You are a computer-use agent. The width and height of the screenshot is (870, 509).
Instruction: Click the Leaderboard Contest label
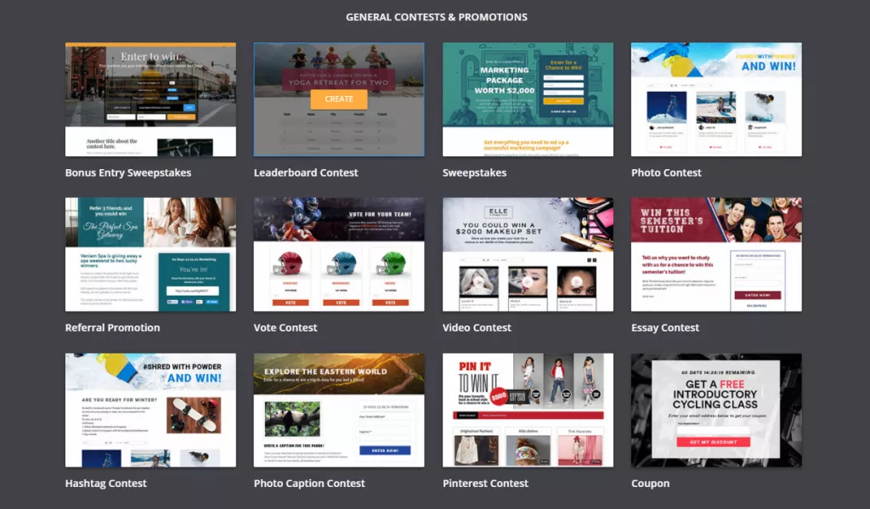tap(306, 172)
